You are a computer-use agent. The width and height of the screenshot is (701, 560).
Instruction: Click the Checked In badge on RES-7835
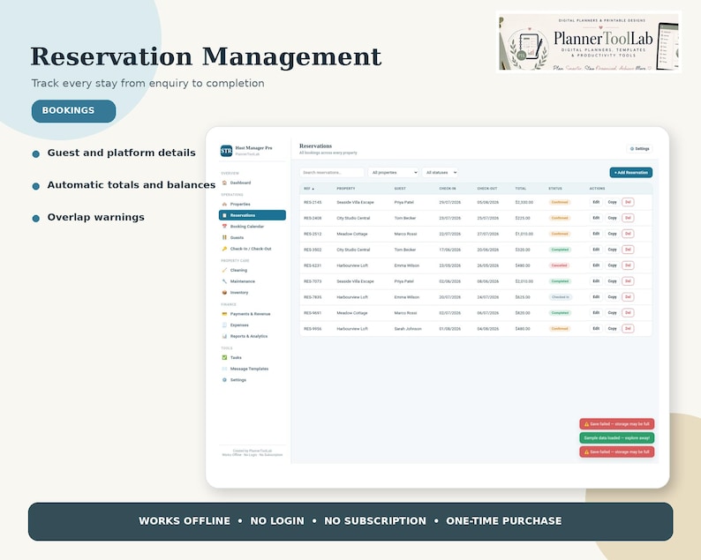click(x=560, y=297)
